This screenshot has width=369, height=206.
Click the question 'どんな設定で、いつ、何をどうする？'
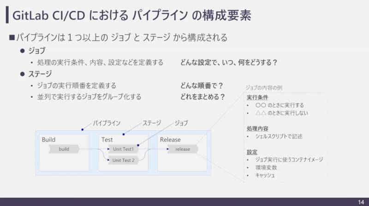coord(229,63)
